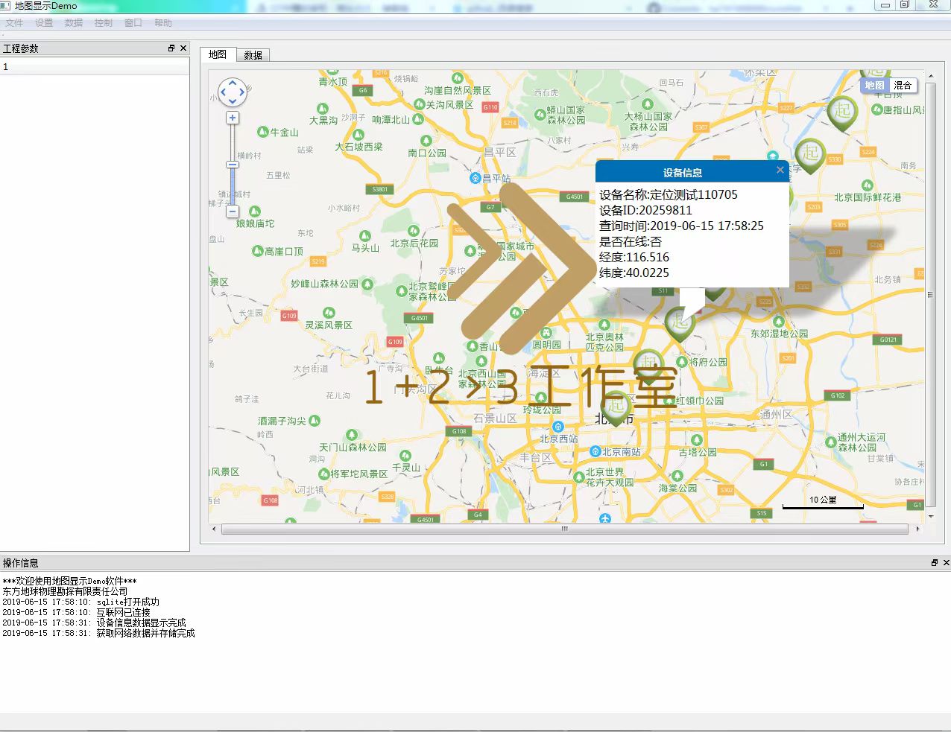
Task: Pan the map right with the east arrow
Action: click(x=241, y=92)
